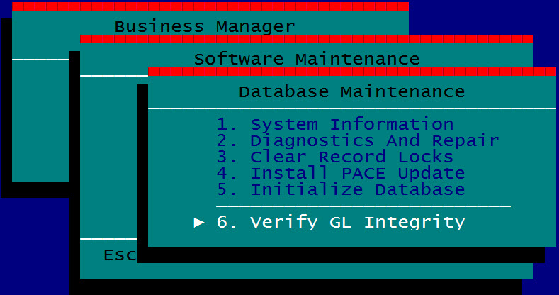Click the black shadow under Database Maintenance window
Viewport: 559px width, 295px height.
coord(340,255)
